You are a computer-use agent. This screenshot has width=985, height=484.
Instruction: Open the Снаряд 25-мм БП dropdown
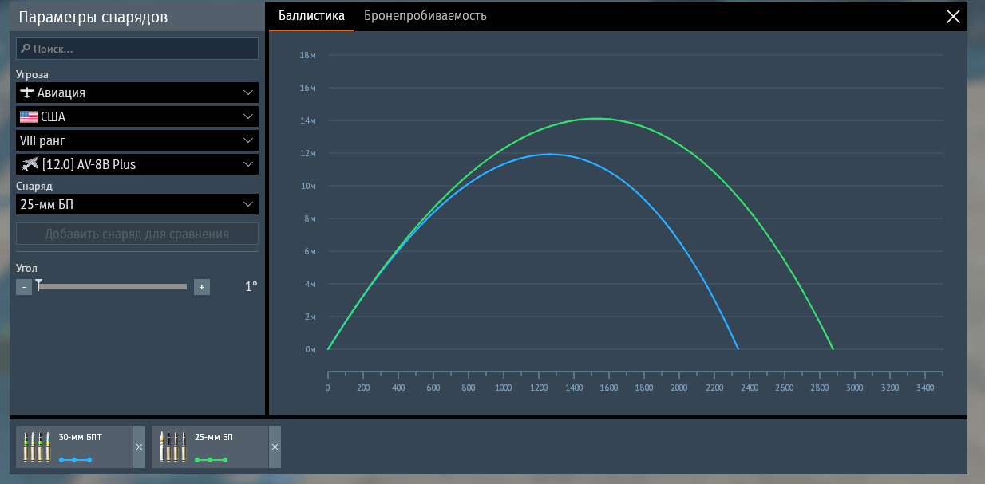click(x=137, y=204)
